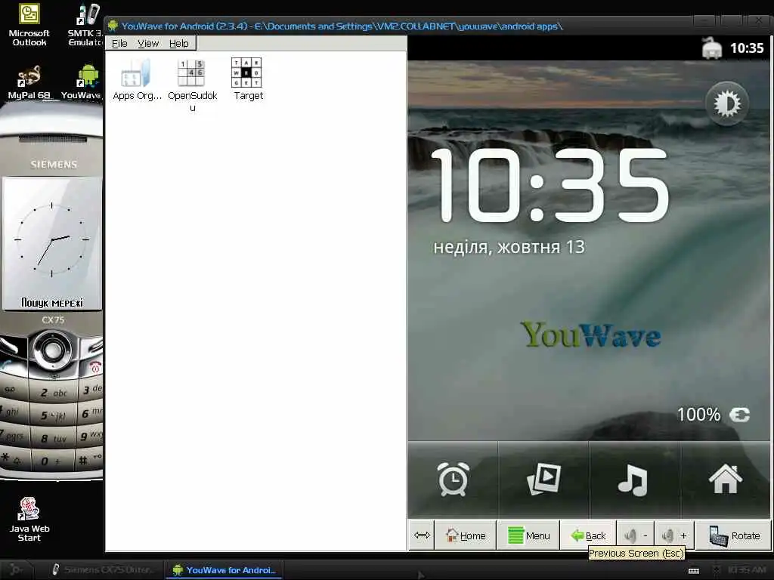
Task: Click the red end-call key on Siemens phone
Action: pos(94,366)
